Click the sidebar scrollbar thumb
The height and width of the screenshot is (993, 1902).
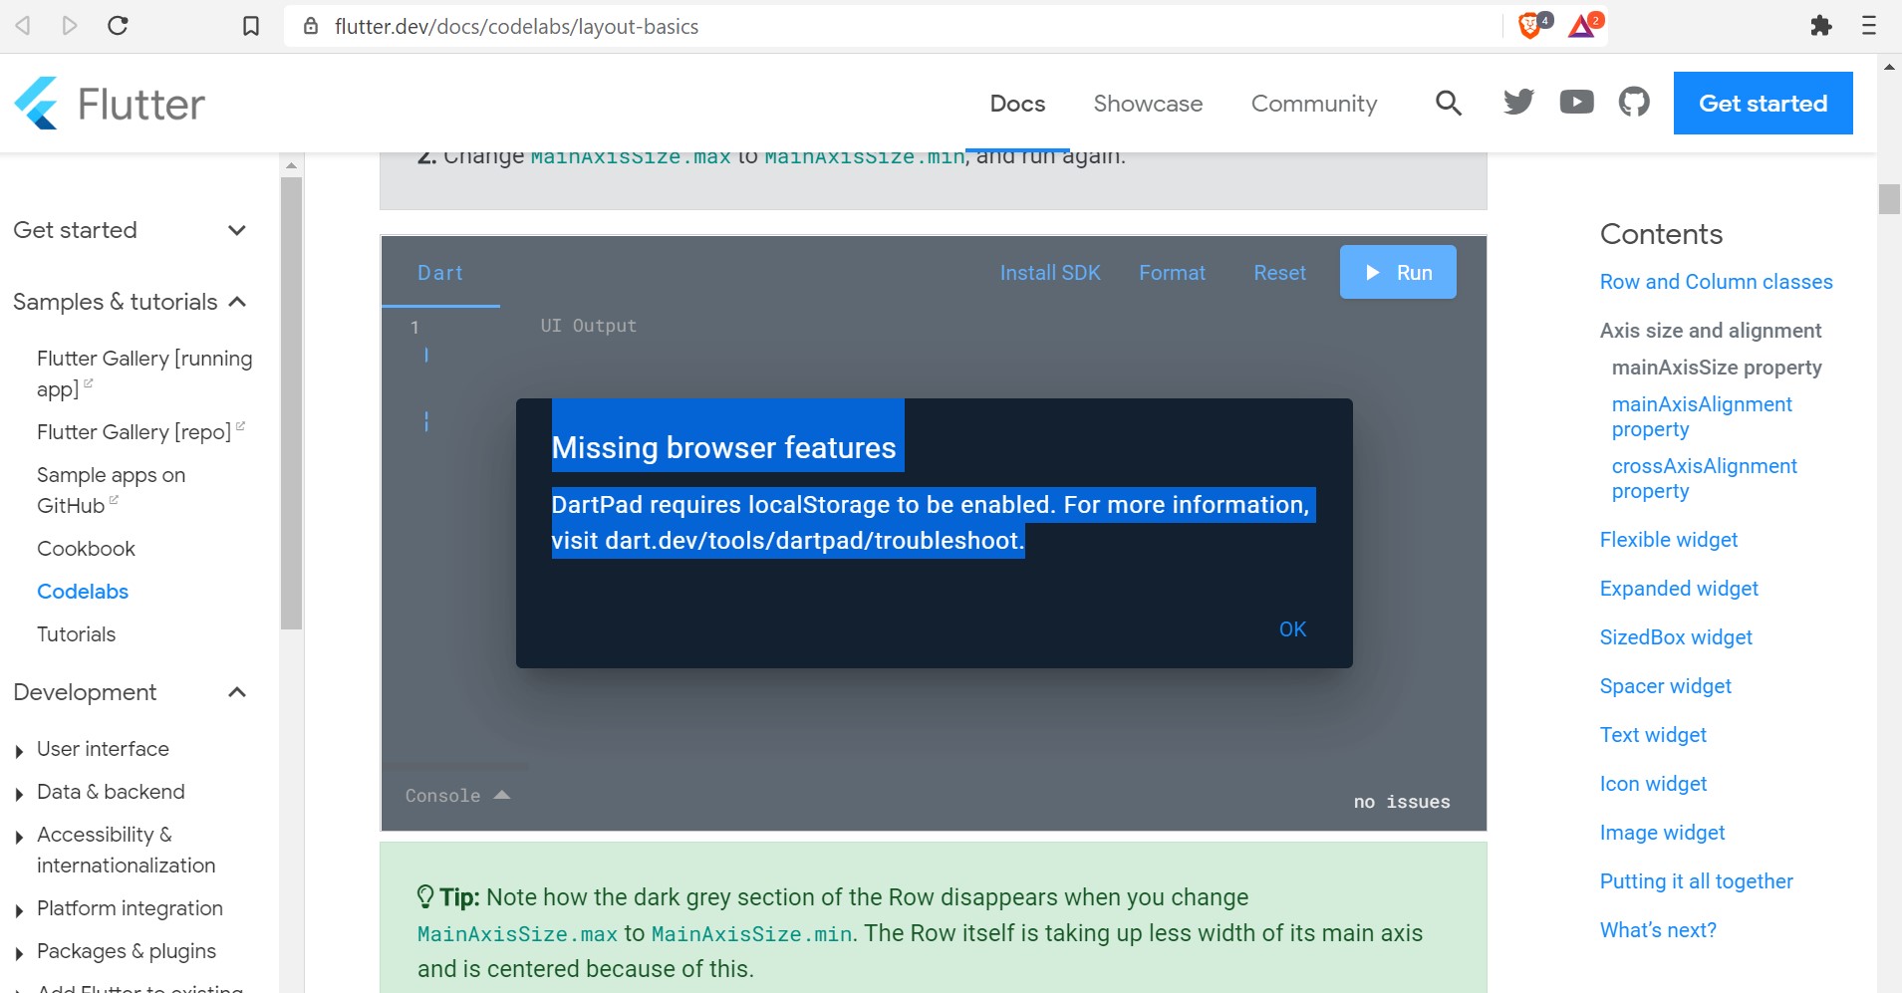pos(291,403)
